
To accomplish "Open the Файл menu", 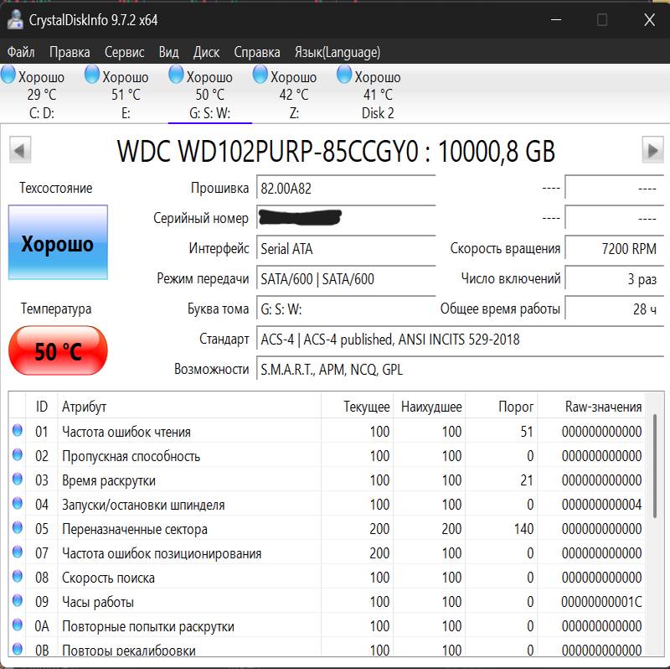I will (21, 52).
